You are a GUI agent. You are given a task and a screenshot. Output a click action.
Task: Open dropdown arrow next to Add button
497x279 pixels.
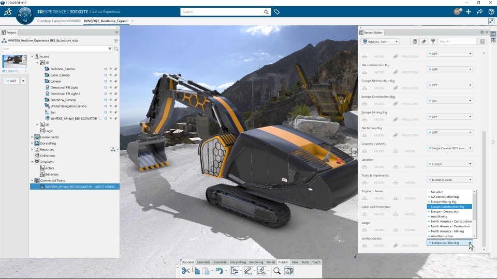coord(23,81)
